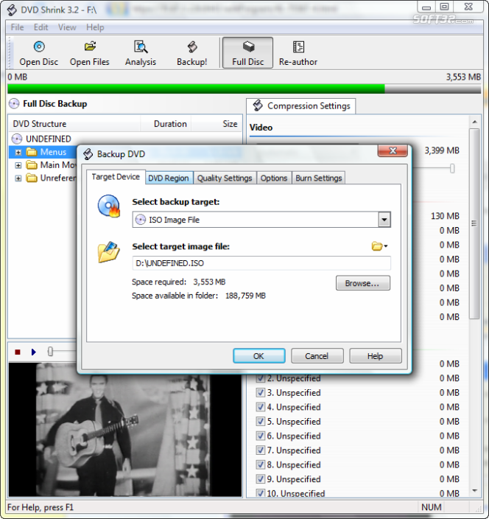The image size is (489, 519).
Task: Open Disc from the toolbar
Action: click(39, 53)
